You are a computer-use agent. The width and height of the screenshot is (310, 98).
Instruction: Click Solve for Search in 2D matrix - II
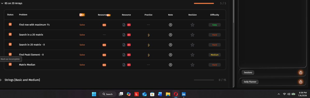click(x=82, y=45)
